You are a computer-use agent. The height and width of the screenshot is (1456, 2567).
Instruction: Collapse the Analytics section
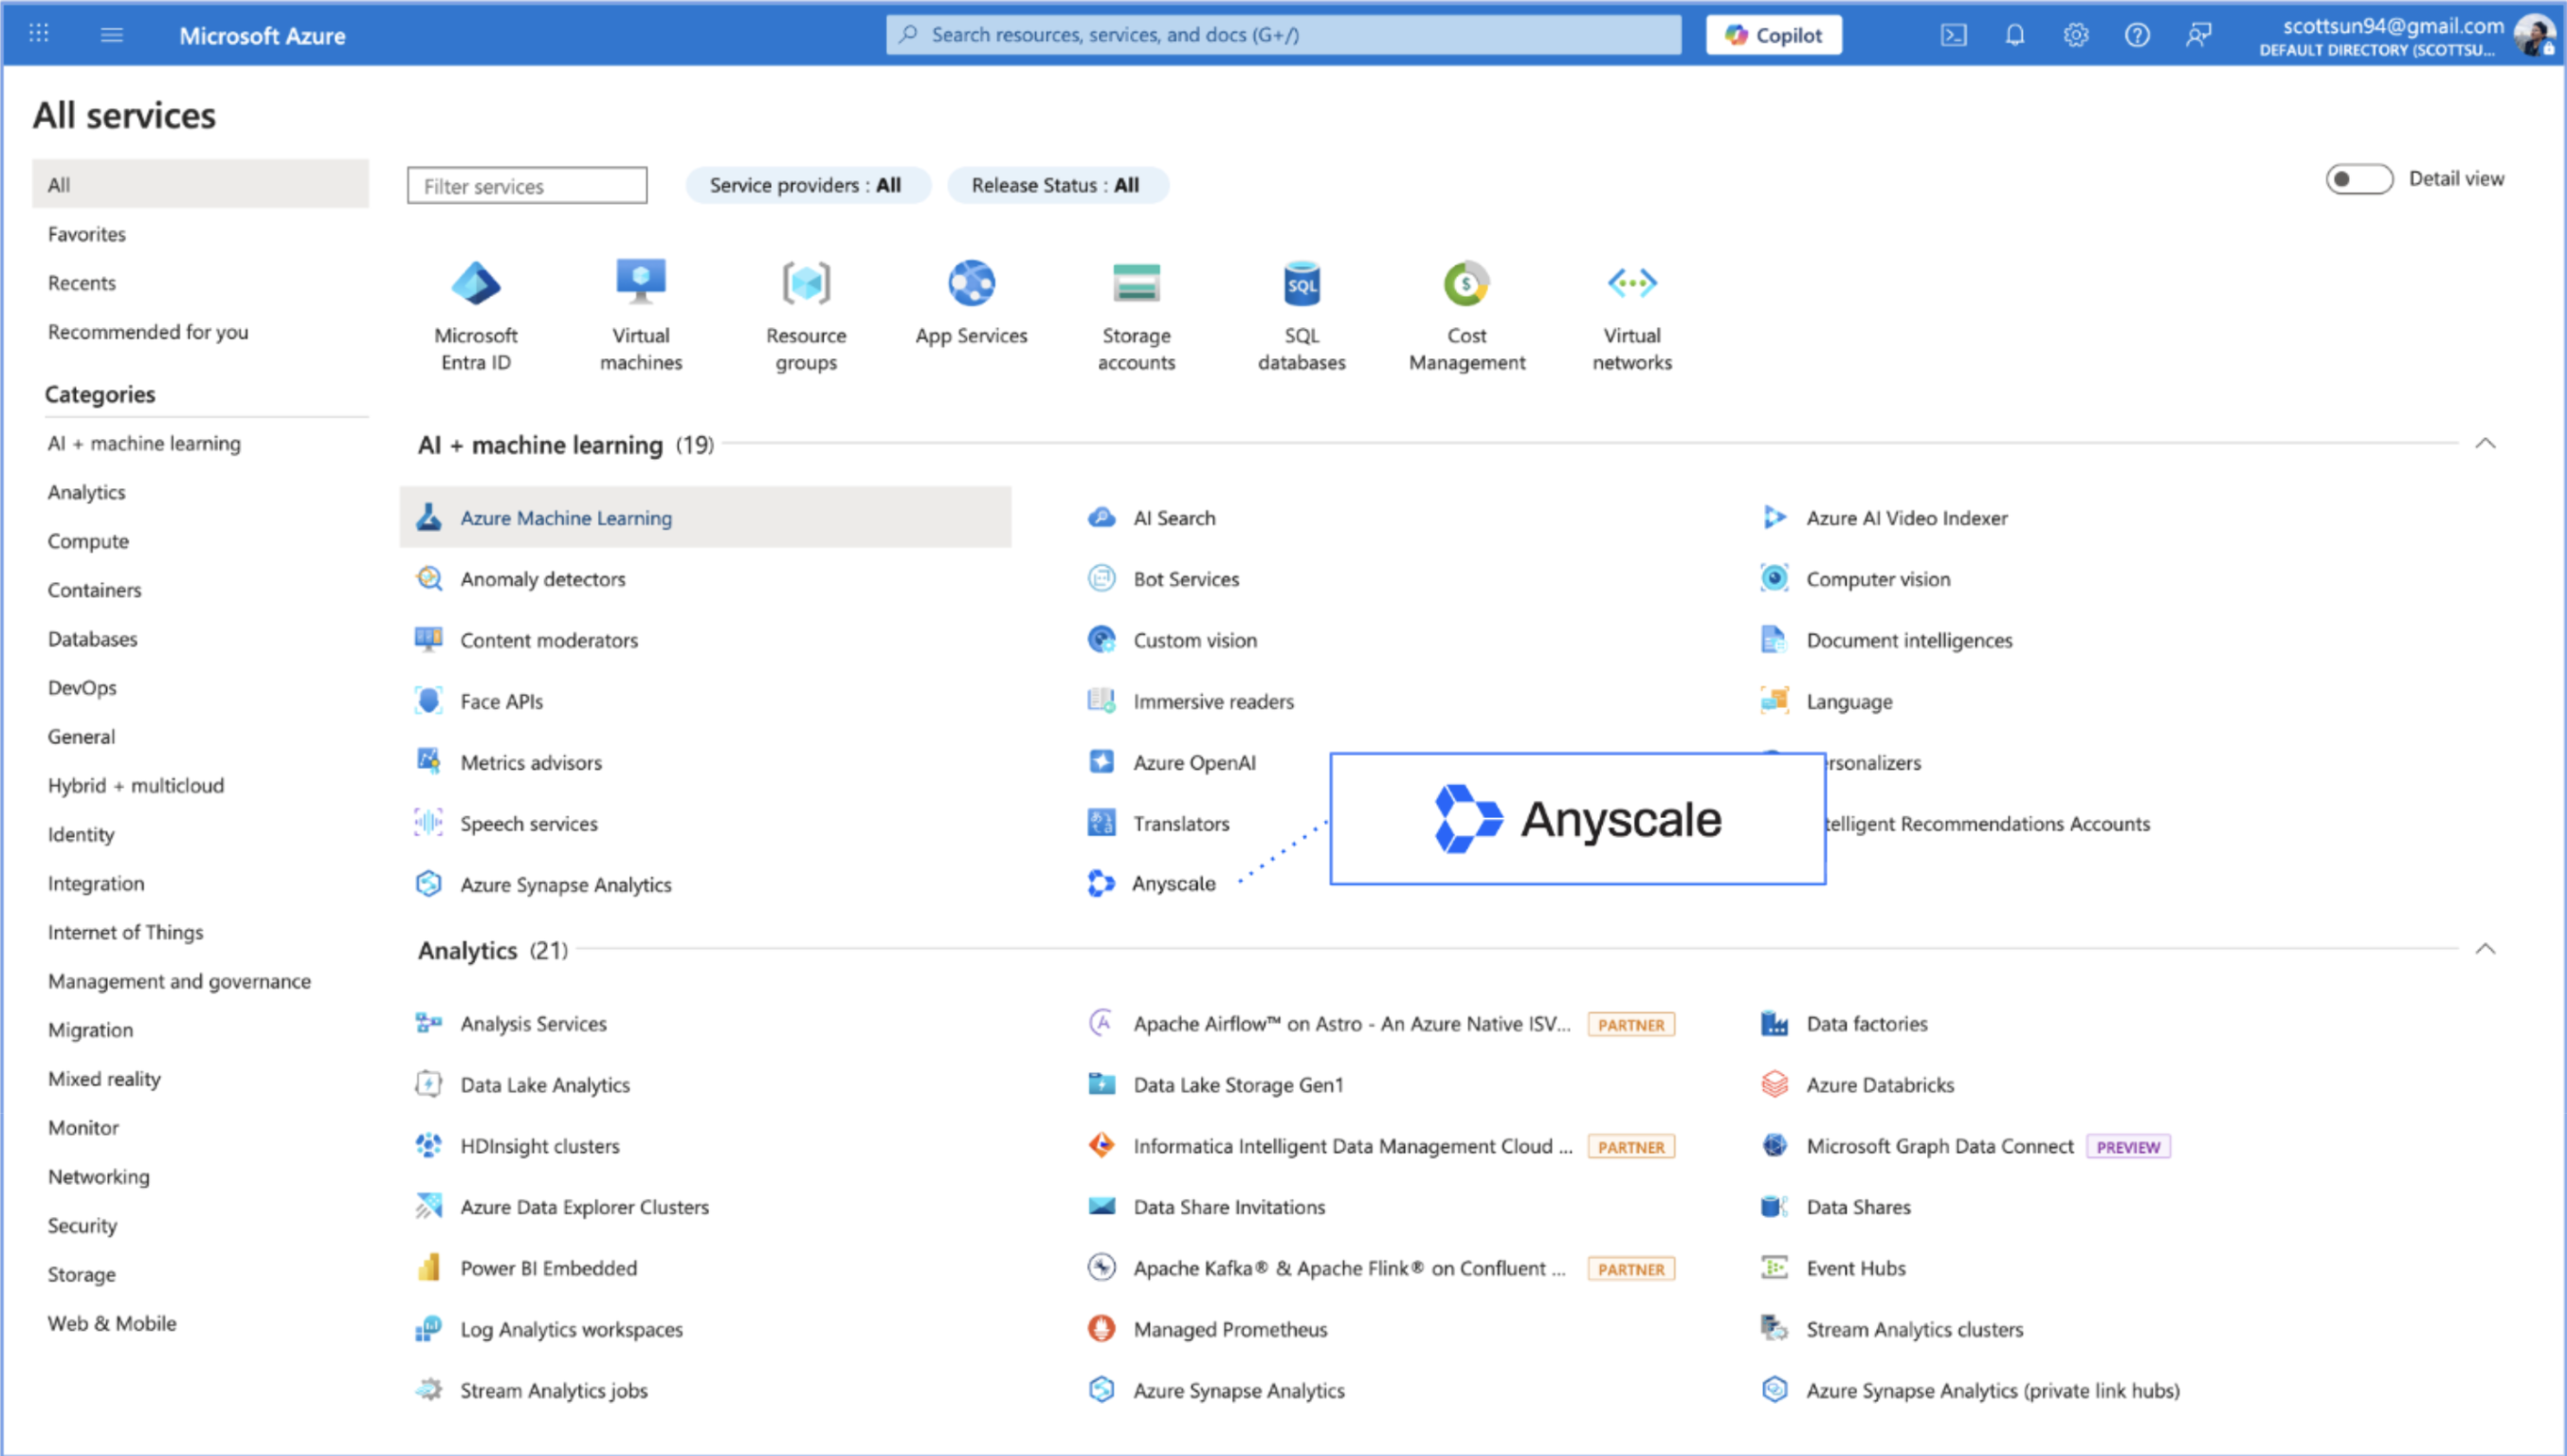click(x=2486, y=949)
